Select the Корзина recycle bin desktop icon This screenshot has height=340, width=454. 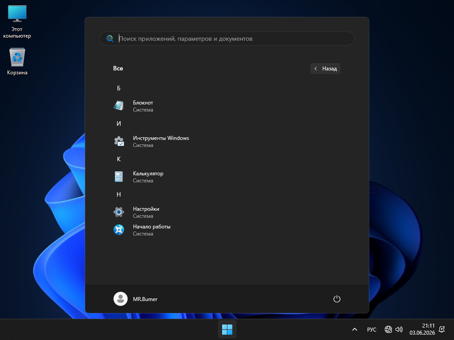click(17, 61)
